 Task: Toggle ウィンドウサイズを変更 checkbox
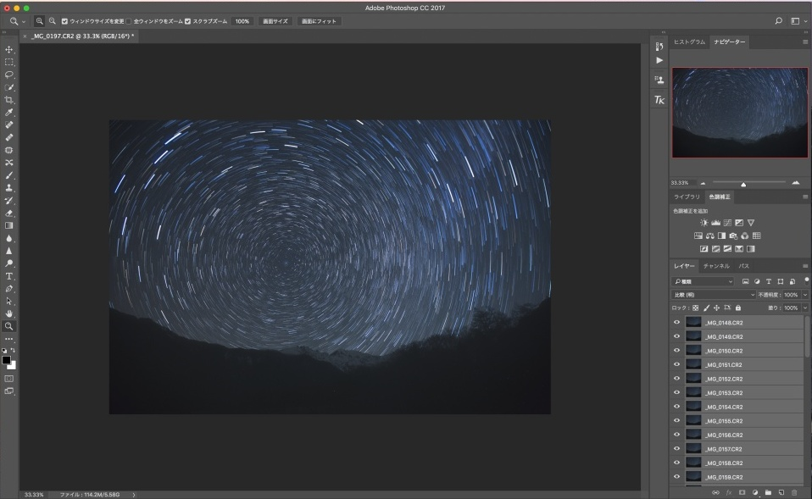64,21
